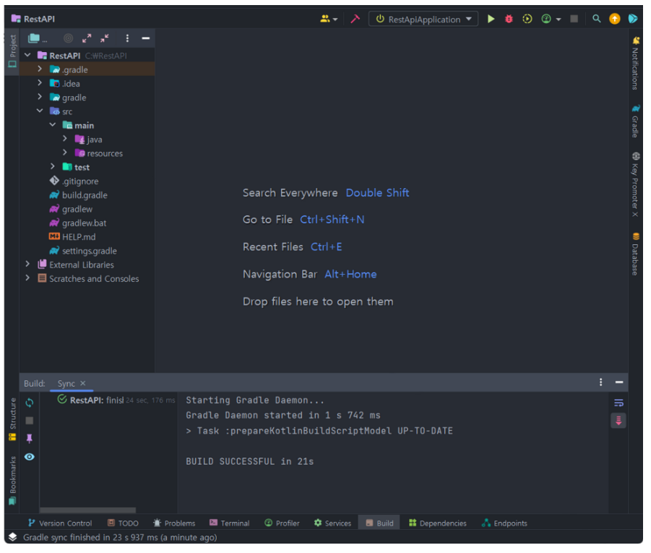Expand Scratches and Consoles node
This screenshot has height=553, width=651.
tap(27, 279)
